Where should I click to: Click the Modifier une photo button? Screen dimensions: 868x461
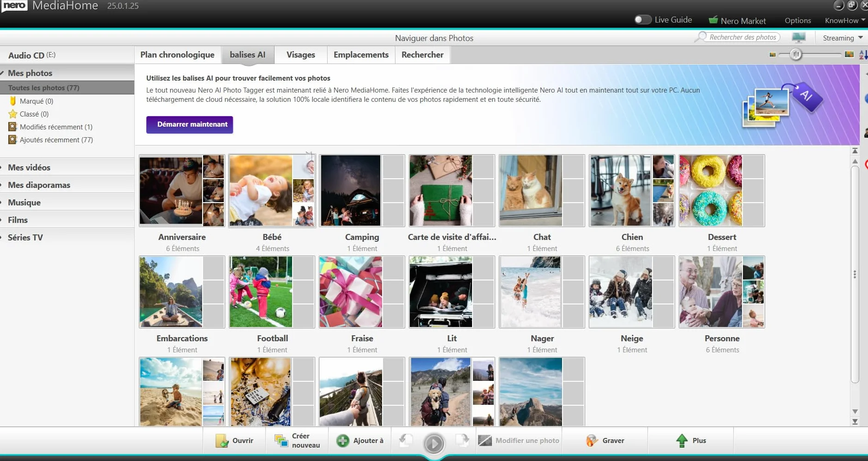click(519, 441)
